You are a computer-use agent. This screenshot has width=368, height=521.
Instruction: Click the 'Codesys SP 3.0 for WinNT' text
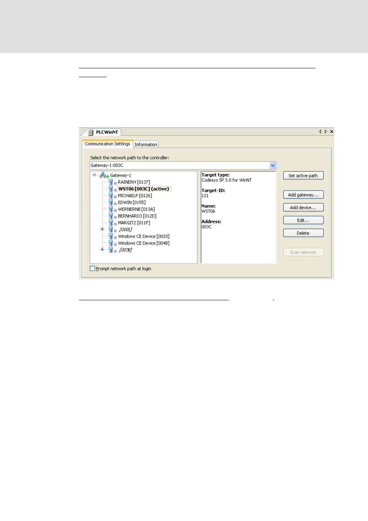point(227,180)
